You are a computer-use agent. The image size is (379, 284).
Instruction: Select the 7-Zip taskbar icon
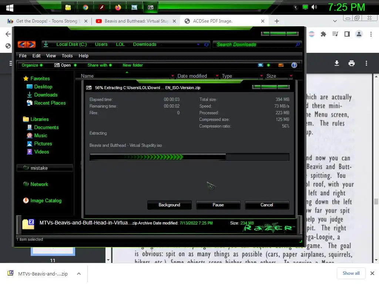coord(151,7)
